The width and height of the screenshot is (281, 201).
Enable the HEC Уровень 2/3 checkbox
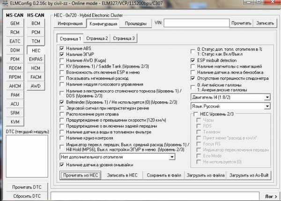tap(196, 114)
